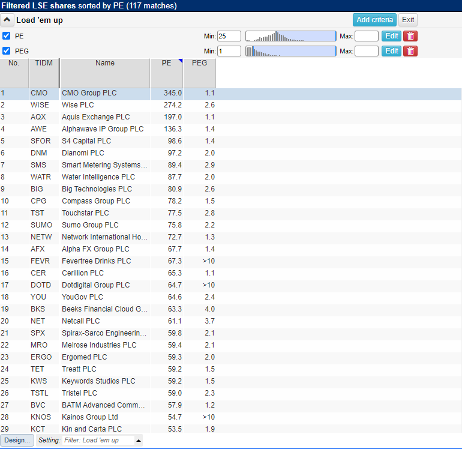Click PEG value 2.9
Screen dimensions: 462x449
[210, 165]
